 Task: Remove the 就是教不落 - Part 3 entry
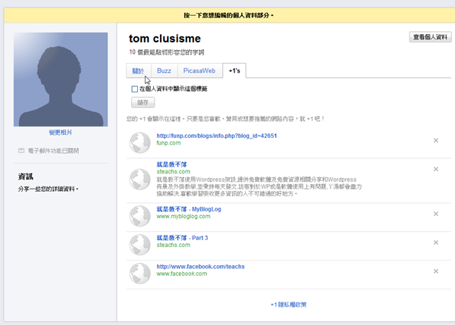[x=435, y=242]
